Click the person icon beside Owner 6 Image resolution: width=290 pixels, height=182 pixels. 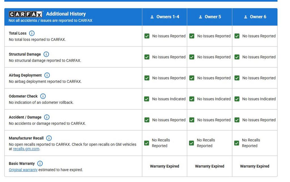pos(246,17)
